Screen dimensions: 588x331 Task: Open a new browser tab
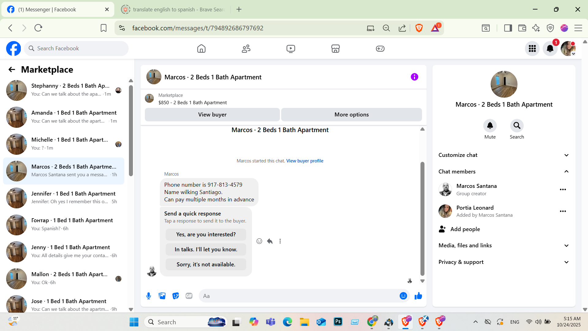tap(239, 10)
